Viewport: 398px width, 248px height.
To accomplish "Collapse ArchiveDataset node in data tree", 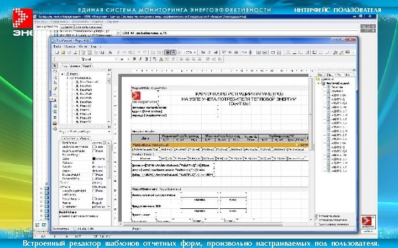I will [x=318, y=83].
